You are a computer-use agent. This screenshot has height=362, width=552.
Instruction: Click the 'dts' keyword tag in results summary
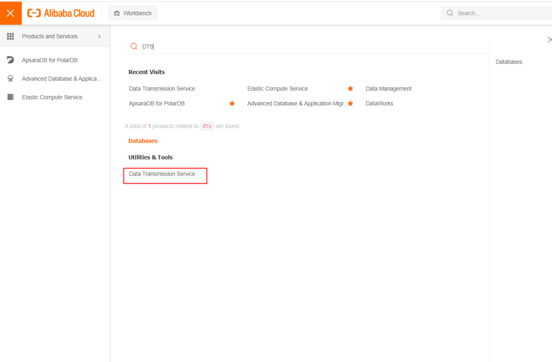[207, 126]
